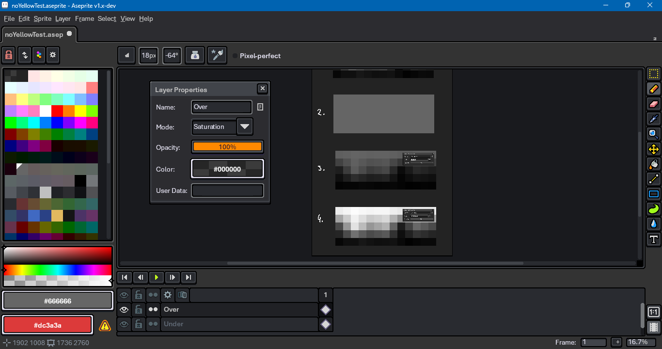The height and width of the screenshot is (349, 662).
Task: Click the #dc3a3a background color button
Action: (x=47, y=325)
